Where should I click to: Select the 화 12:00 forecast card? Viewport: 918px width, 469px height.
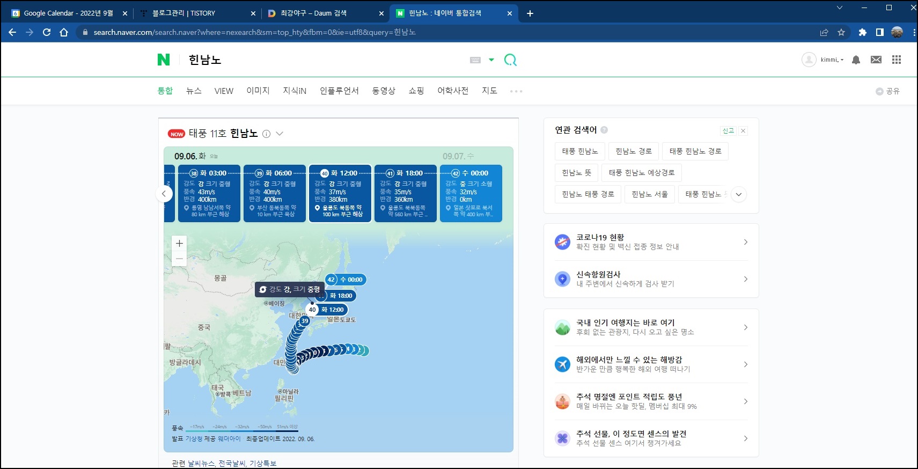340,193
